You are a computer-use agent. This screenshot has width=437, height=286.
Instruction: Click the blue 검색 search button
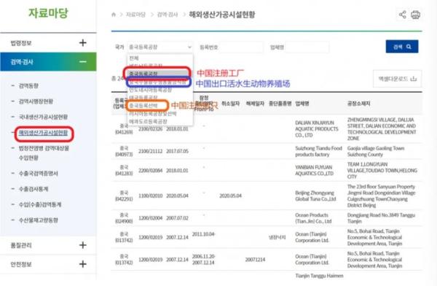pyautogui.click(x=402, y=47)
